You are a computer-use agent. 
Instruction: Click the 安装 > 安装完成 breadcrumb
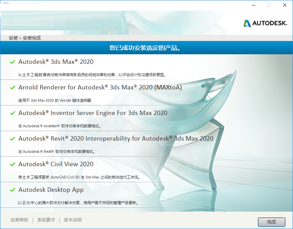[x=25, y=38]
